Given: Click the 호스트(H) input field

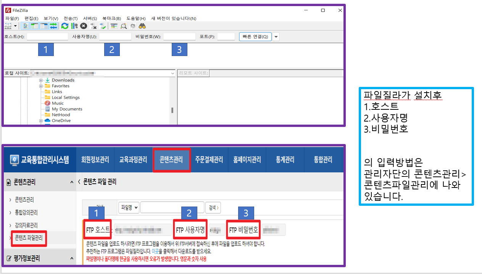Looking at the screenshot, I should pos(47,37).
